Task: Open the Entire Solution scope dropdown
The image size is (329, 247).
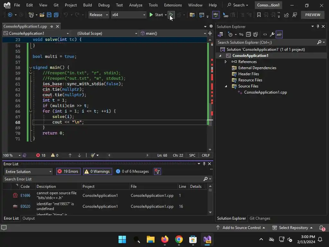Action: [28, 172]
